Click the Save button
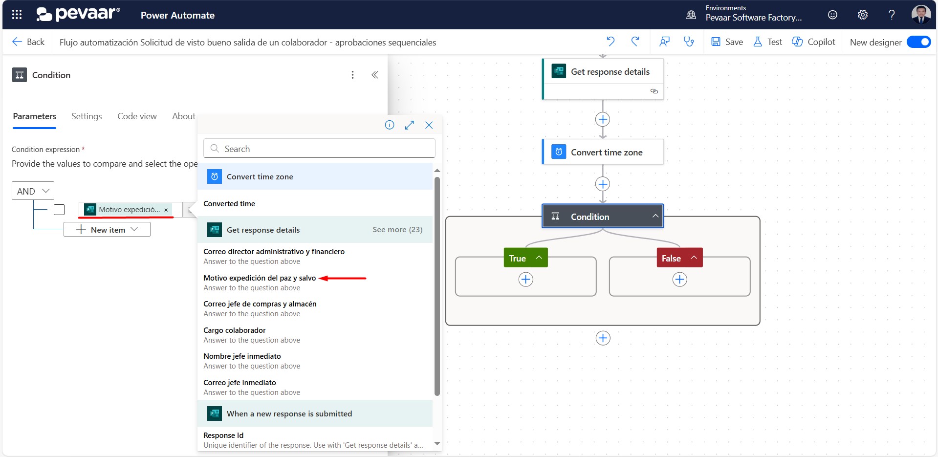Screen dimensions: 938x457 [x=727, y=42]
